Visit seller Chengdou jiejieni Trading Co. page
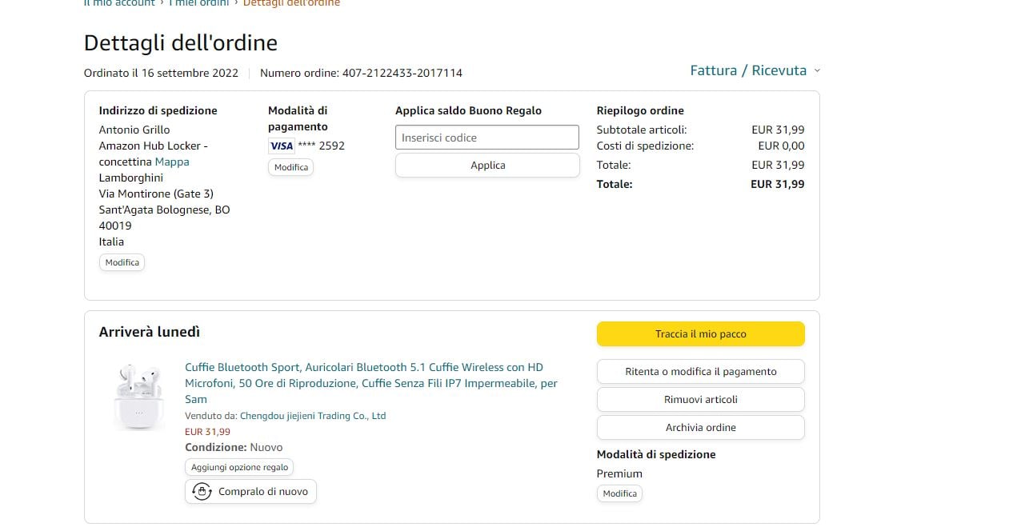Image resolution: width=1017 pixels, height=531 pixels. [313, 416]
